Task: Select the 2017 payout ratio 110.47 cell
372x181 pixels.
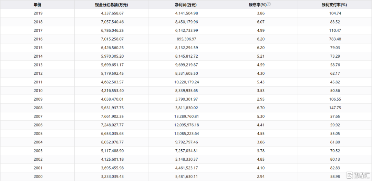Action: (x=334, y=30)
